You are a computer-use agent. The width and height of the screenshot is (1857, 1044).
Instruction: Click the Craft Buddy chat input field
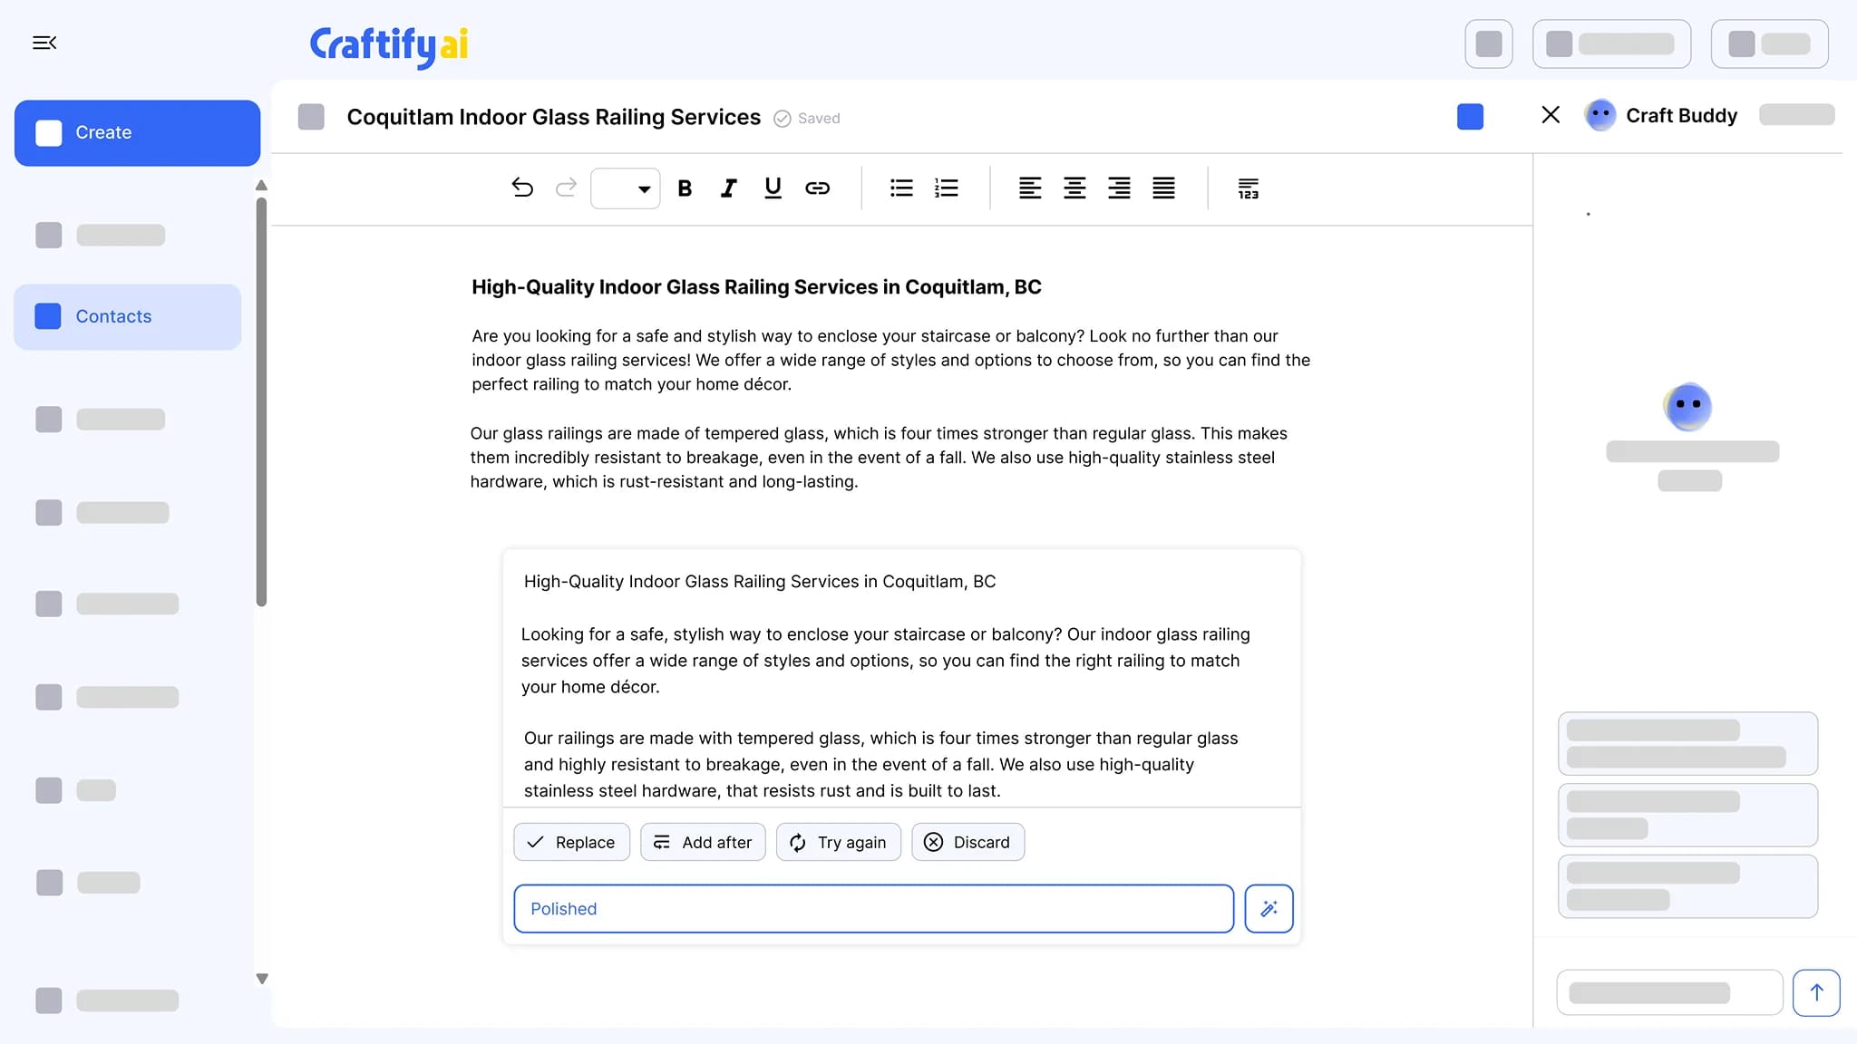[x=1669, y=992]
